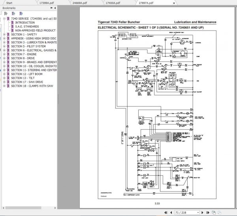The image size is (237, 216).
Task: Expand SECTION 1 - SAFETY bookmark
Action: tap(4, 34)
